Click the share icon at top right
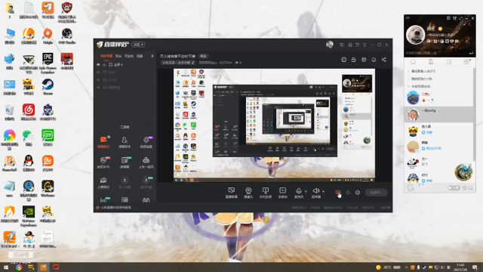This screenshot has width=483, height=272. click(384, 60)
